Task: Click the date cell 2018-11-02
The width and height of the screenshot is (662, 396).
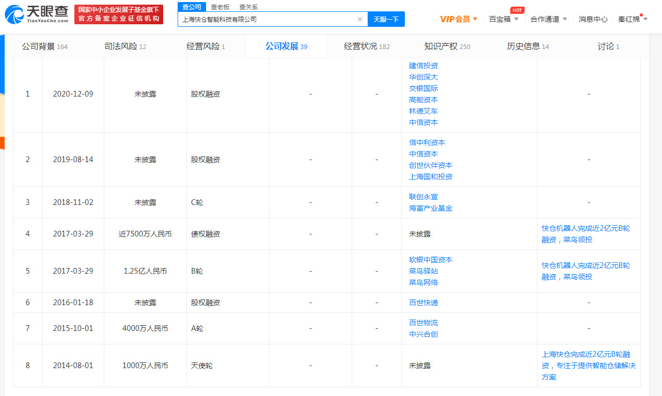Action: (73, 202)
